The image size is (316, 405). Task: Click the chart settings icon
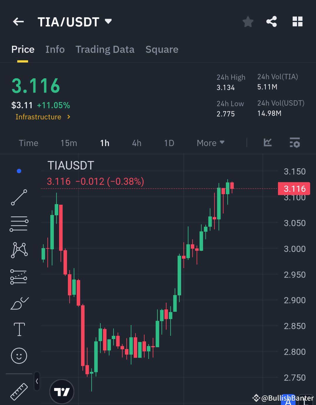[295, 143]
